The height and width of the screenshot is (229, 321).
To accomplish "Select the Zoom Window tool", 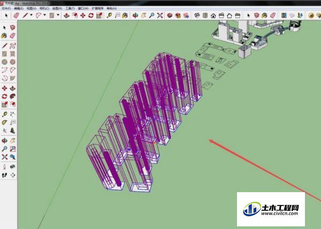I will [x=13, y=149].
